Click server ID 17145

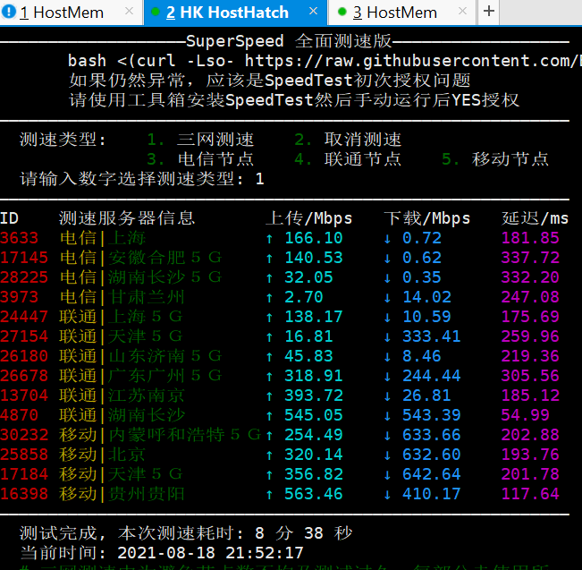pyautogui.click(x=24, y=258)
